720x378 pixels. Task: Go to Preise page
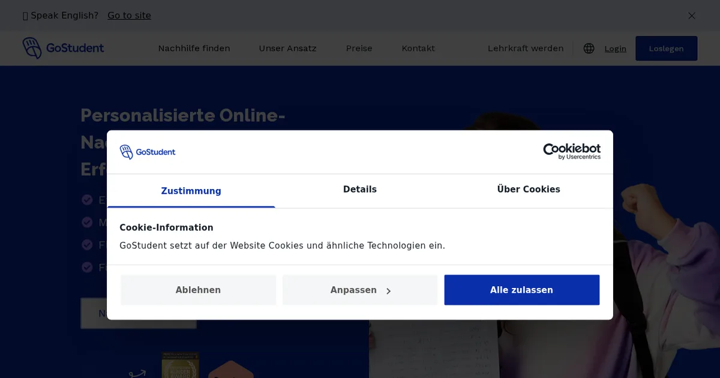pos(359,49)
